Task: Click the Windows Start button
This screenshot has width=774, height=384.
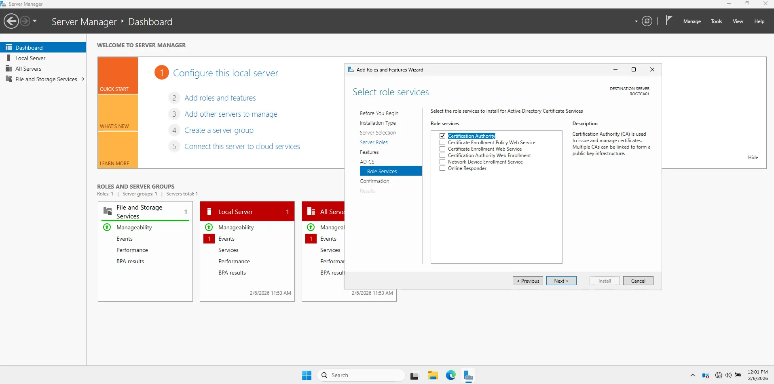Action: coord(307,375)
